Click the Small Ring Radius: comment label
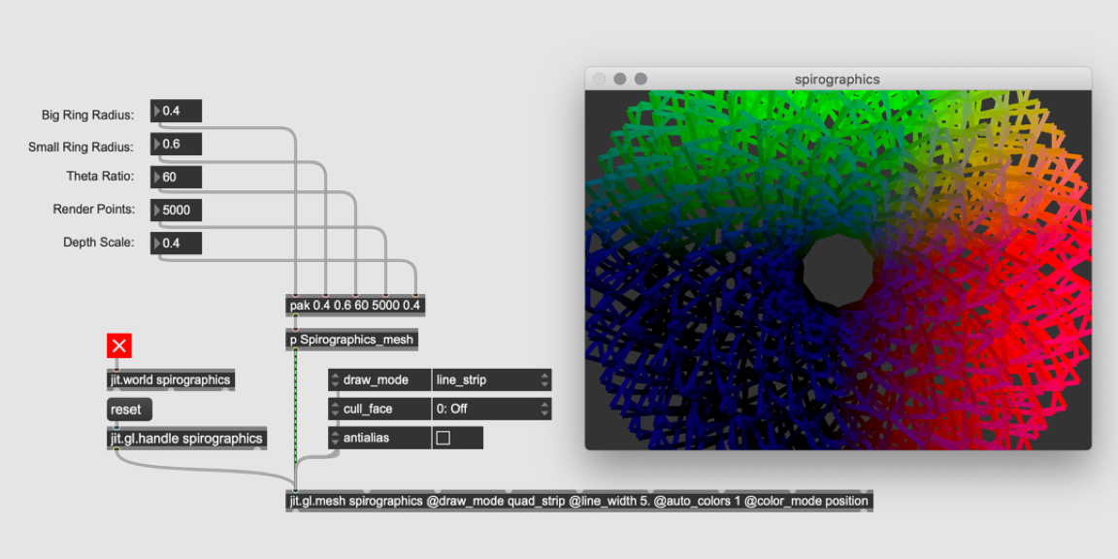The width and height of the screenshot is (1118, 559). coord(82,148)
